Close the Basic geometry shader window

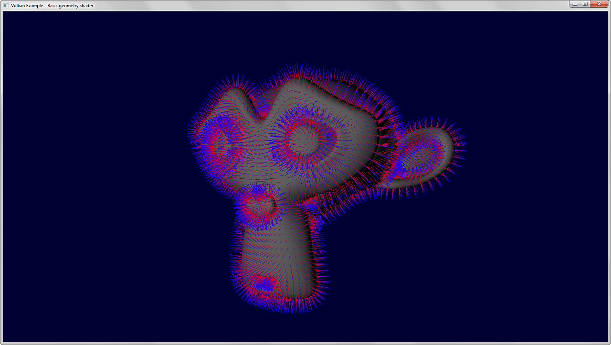[x=598, y=4]
